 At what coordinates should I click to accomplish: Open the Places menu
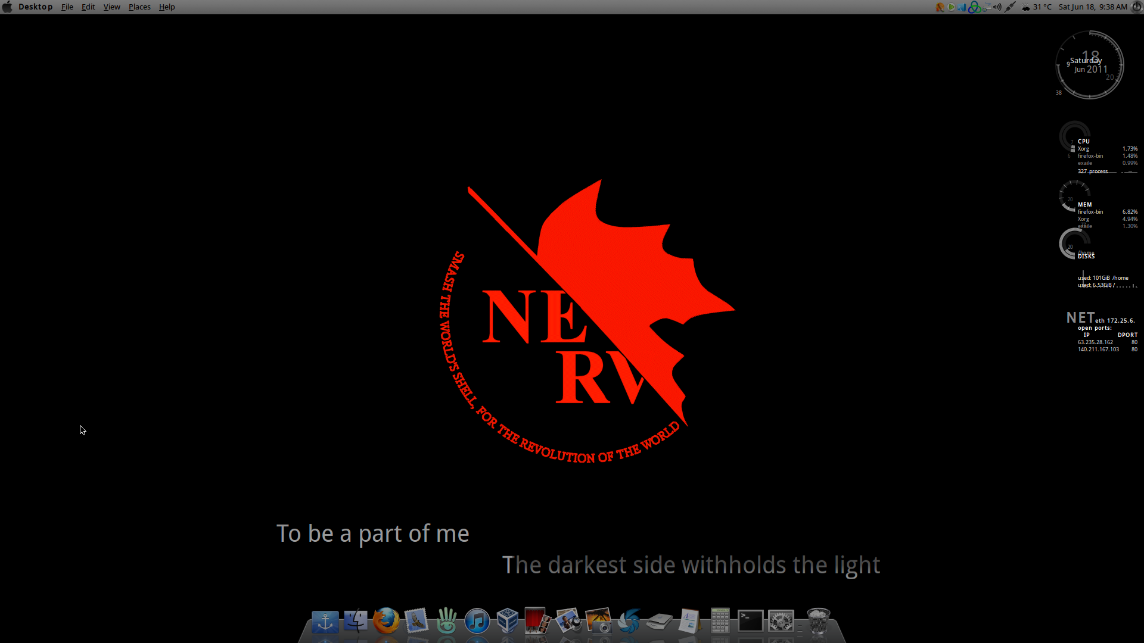tap(139, 7)
